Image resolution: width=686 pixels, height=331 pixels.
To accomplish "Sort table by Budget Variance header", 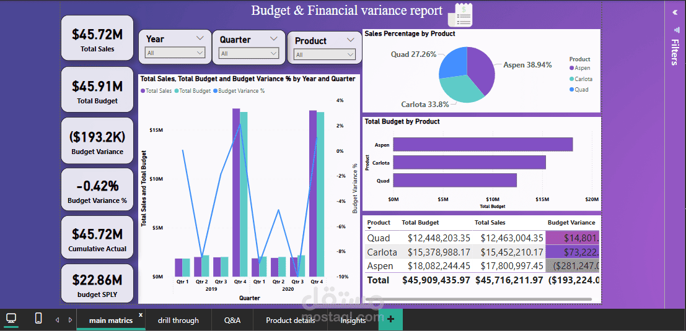I will (x=571, y=223).
